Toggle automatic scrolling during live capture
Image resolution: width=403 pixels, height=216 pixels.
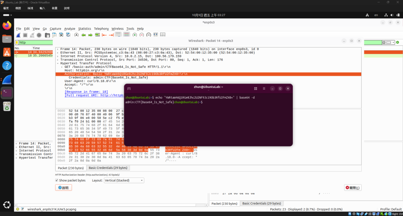tap(118, 35)
